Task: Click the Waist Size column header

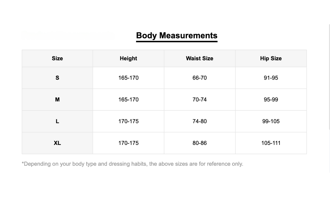Action: pyautogui.click(x=199, y=59)
